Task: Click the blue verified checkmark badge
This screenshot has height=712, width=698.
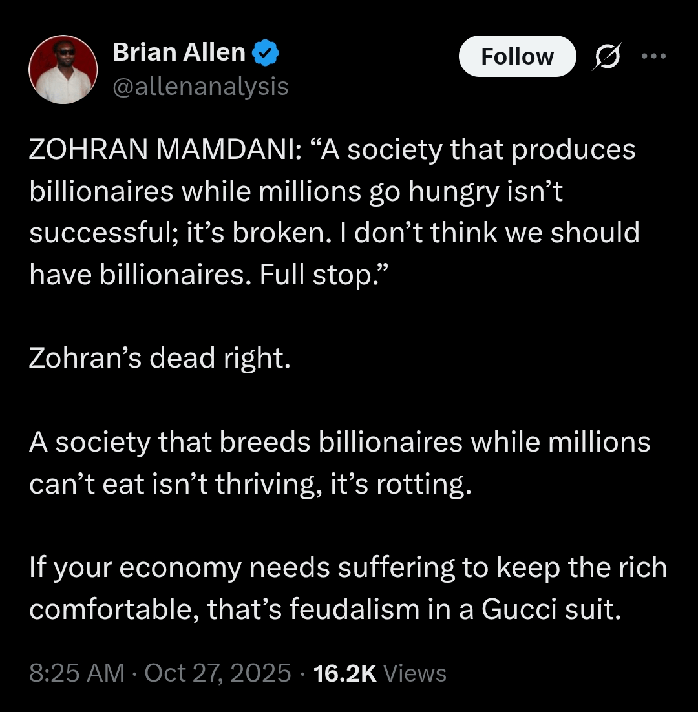Action: (x=265, y=53)
